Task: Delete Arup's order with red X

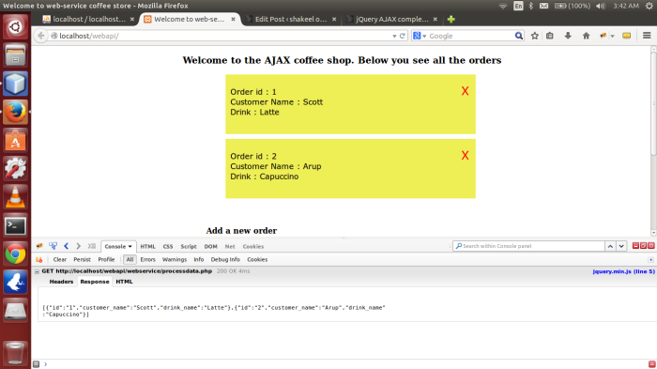Action: [x=465, y=156]
